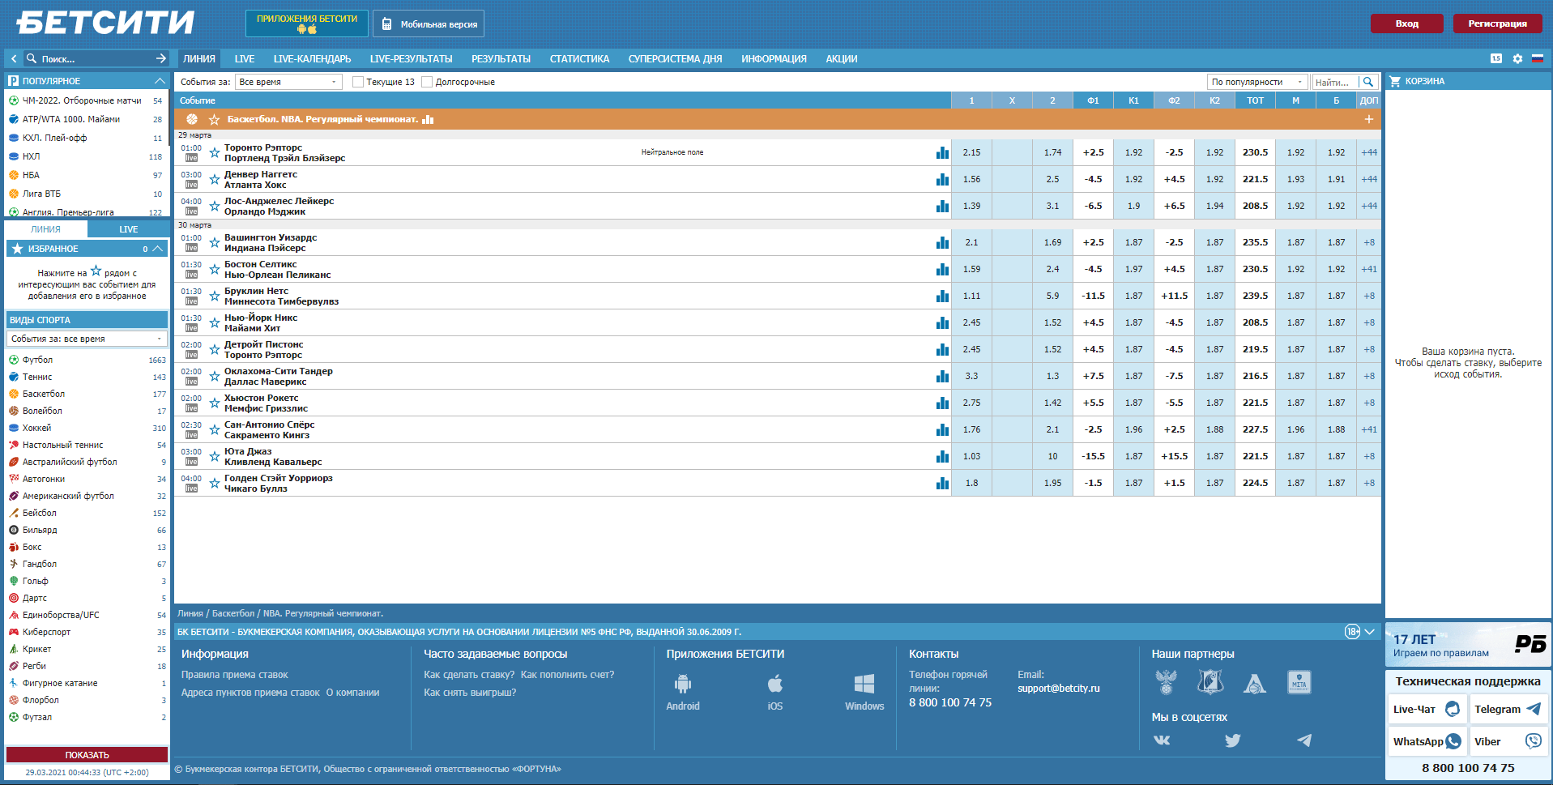This screenshot has height=785, width=1553.
Task: Select Russian flag language icon
Action: 1537,58
